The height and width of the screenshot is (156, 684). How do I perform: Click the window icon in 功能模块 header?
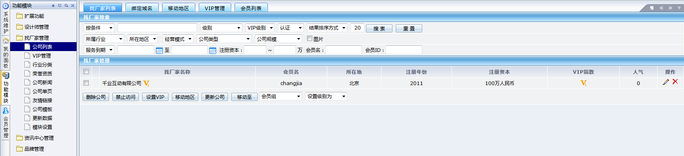point(60,6)
